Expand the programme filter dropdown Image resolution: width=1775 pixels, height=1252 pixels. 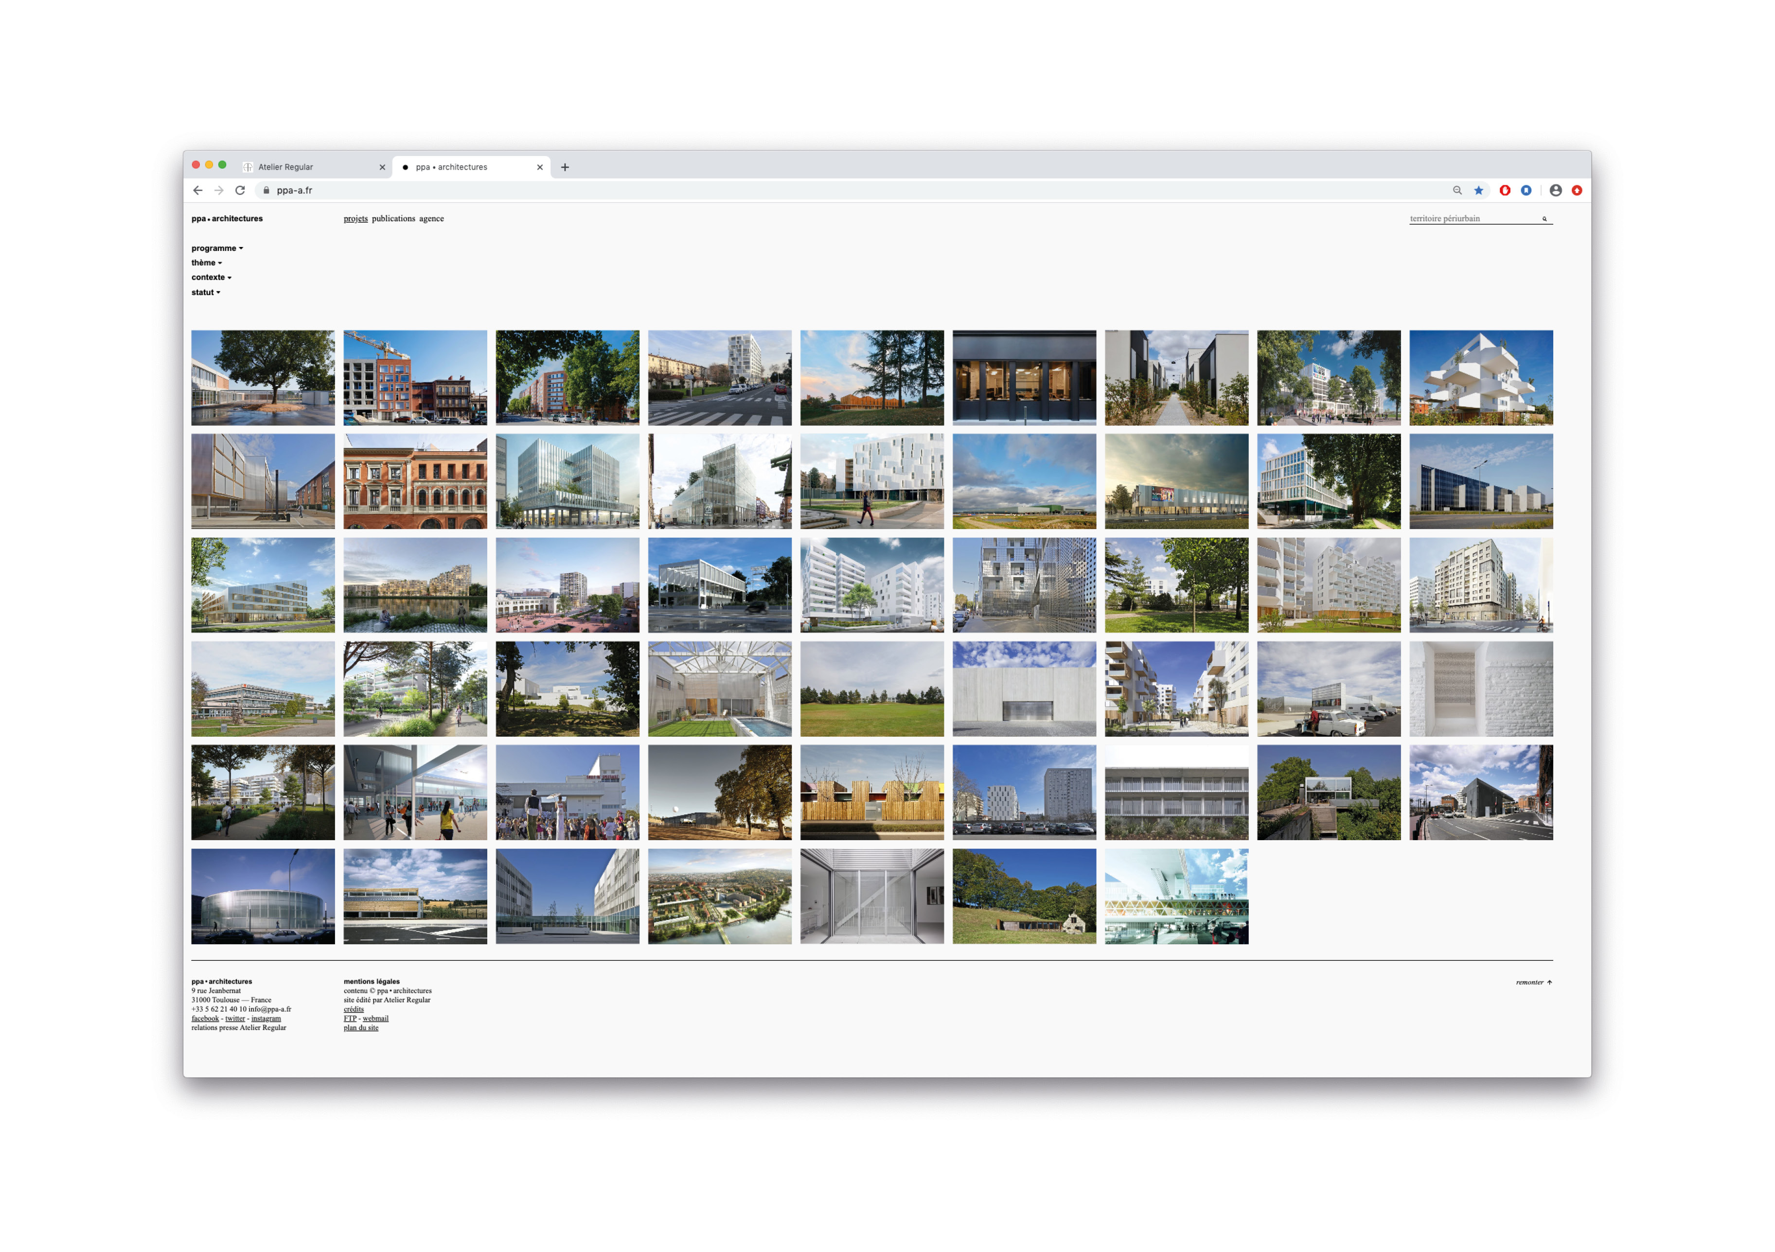point(217,248)
